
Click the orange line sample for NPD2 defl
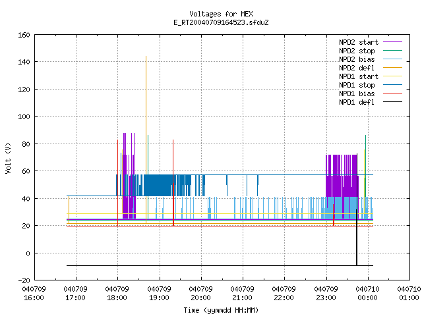point(392,68)
